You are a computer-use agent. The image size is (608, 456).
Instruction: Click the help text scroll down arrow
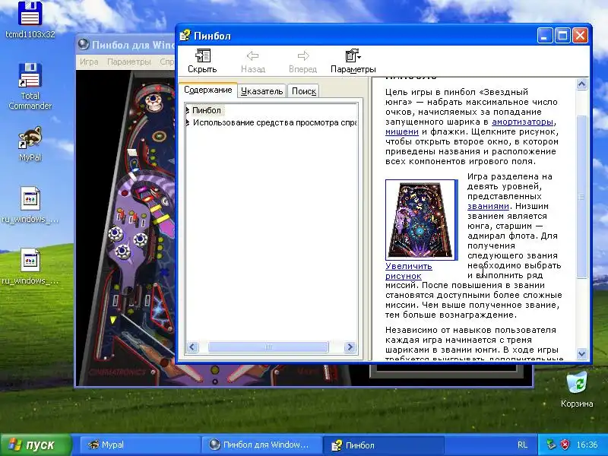[581, 353]
